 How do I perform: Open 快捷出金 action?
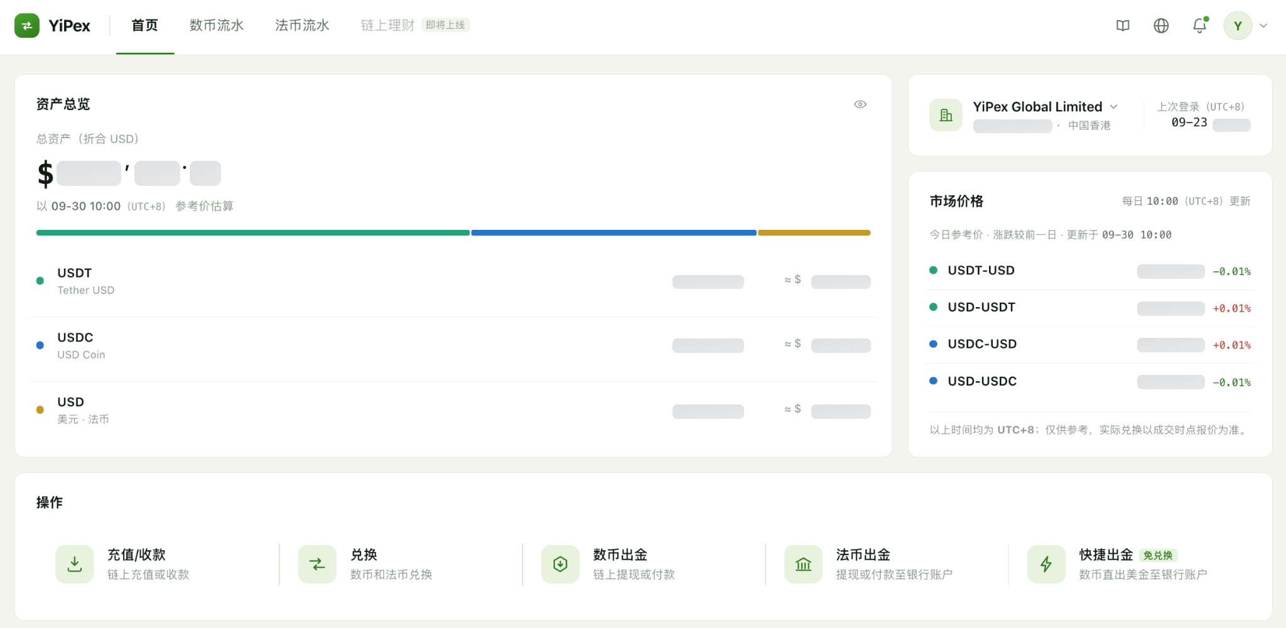click(x=1131, y=564)
